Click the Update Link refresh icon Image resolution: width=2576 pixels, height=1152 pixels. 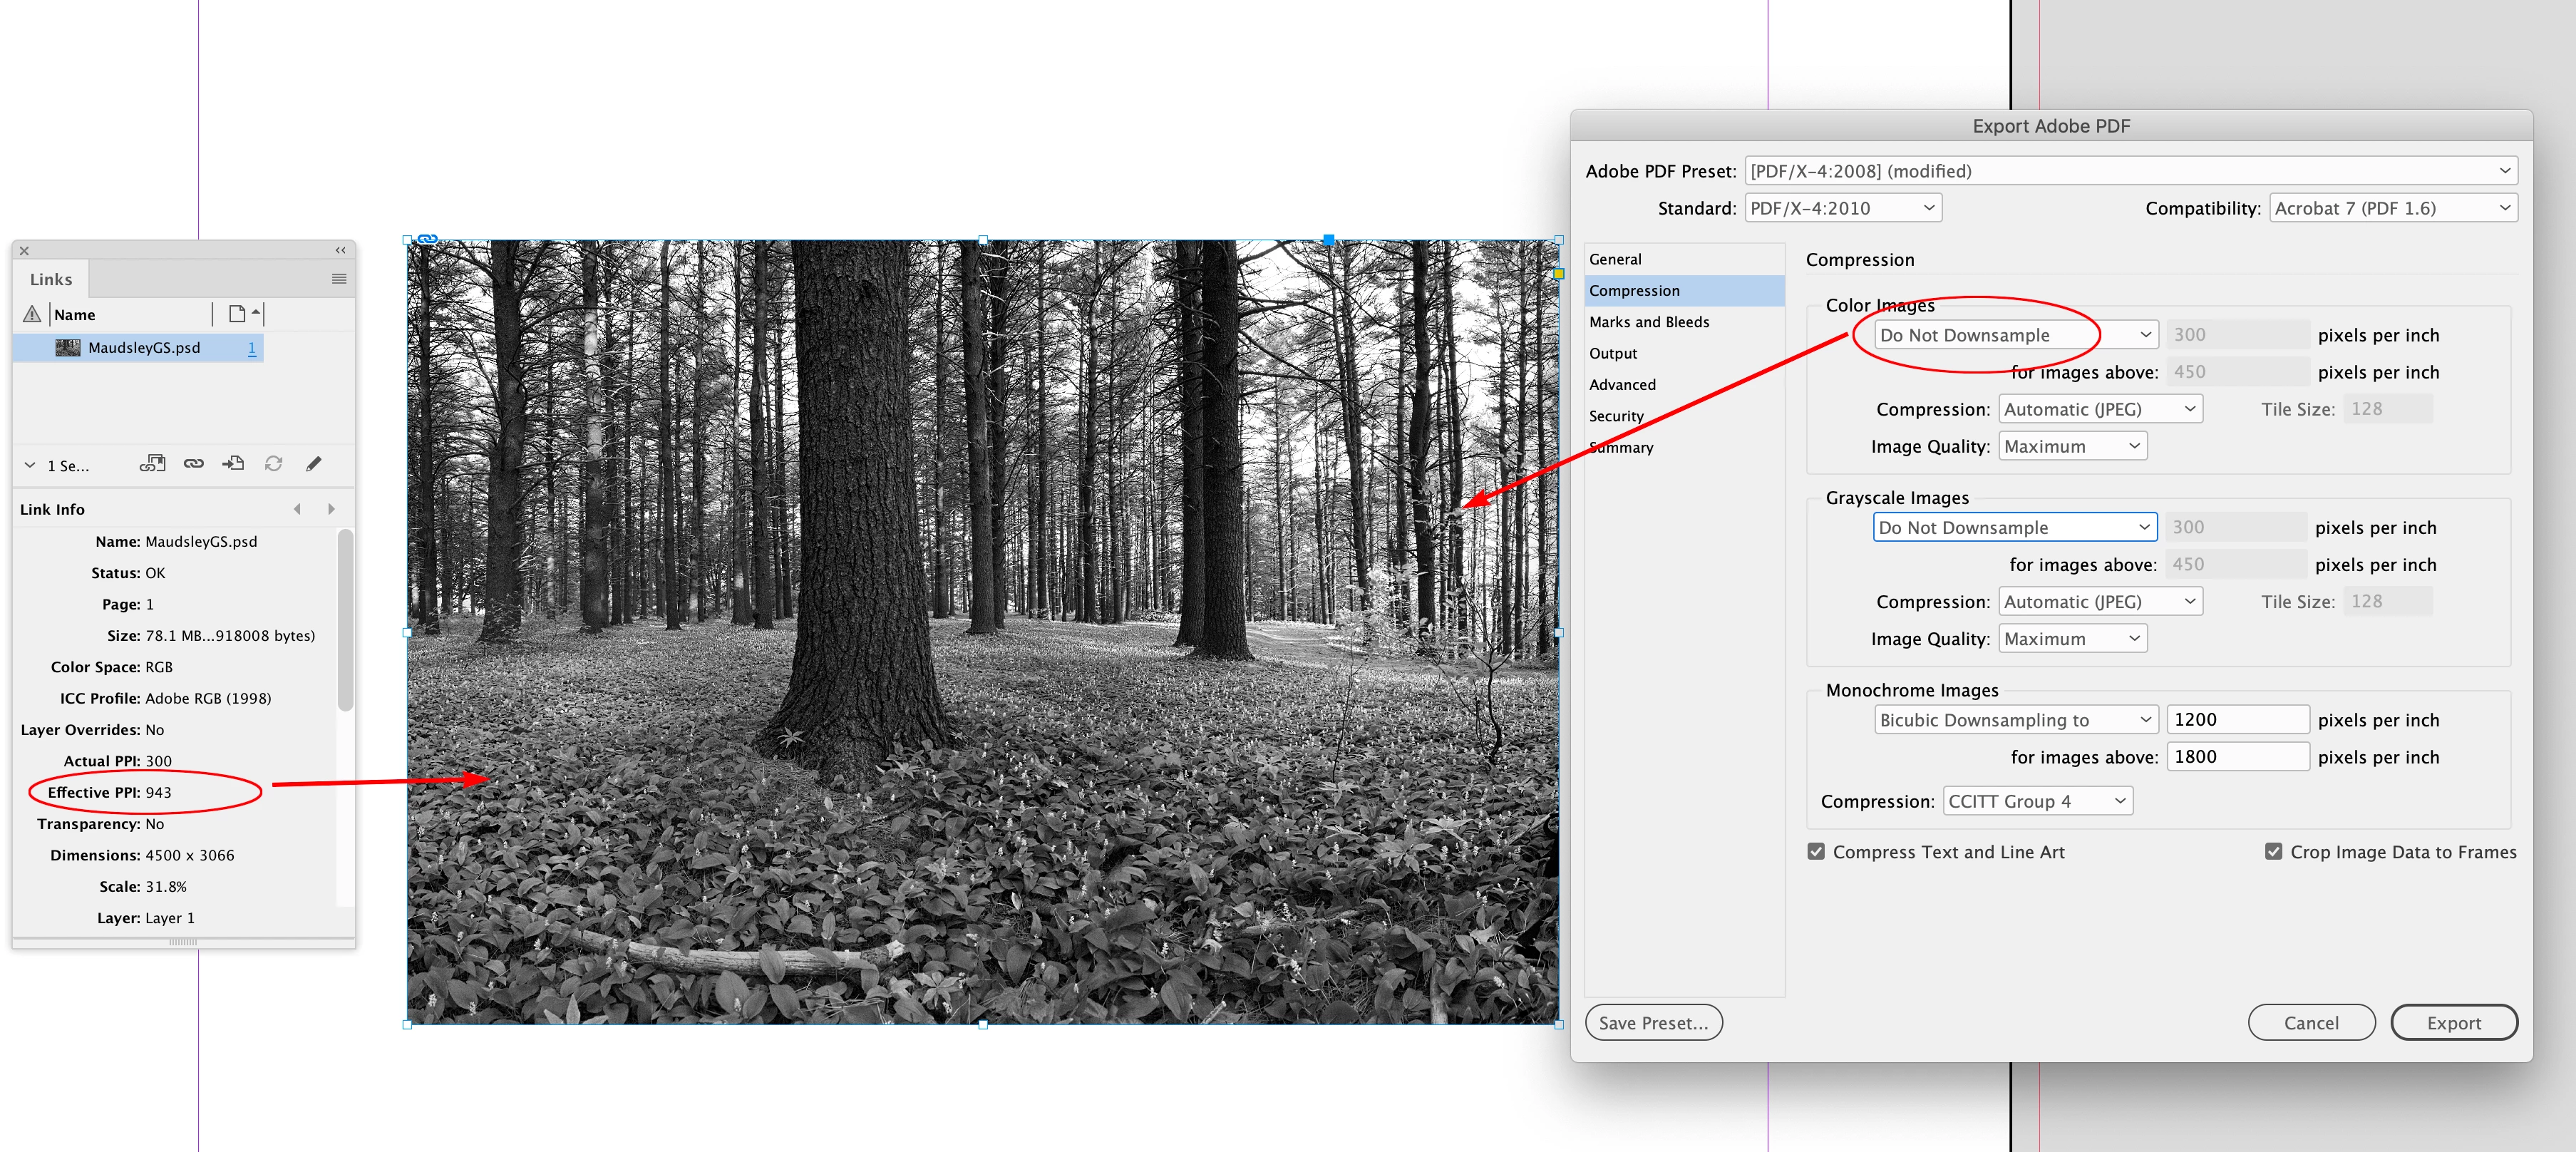pyautogui.click(x=273, y=463)
